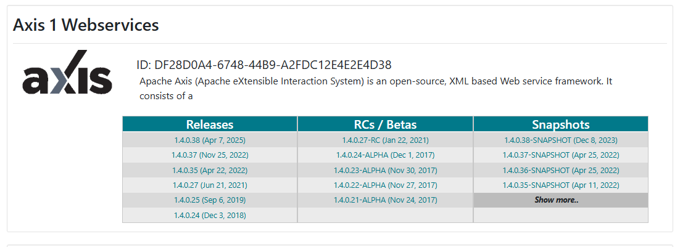
Task: Click the Axis 1 Webservices heading
Action: [86, 25]
